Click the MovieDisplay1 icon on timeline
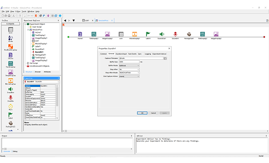The image size is (269, 163). (x=134, y=34)
